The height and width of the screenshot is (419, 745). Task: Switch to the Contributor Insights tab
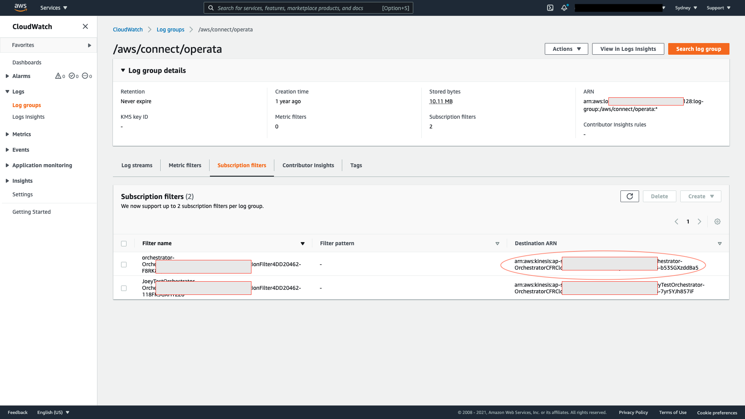tap(308, 165)
